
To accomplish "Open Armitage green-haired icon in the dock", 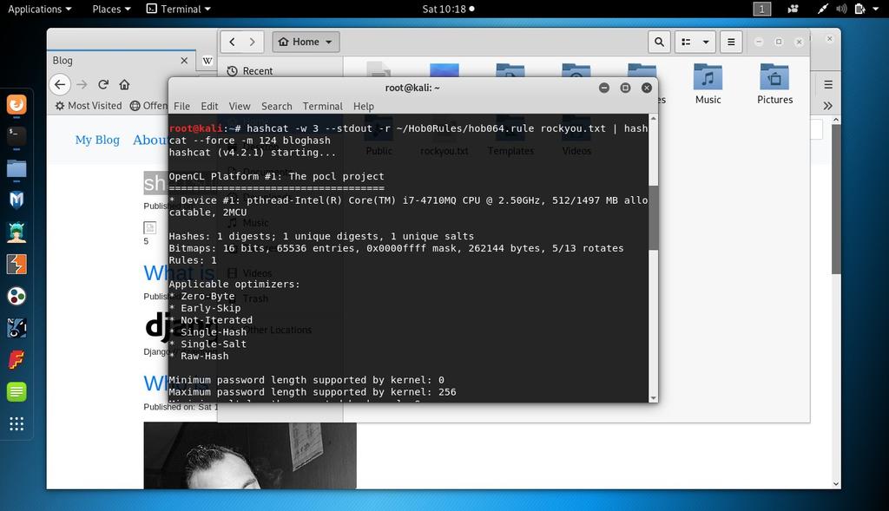I will (16, 233).
